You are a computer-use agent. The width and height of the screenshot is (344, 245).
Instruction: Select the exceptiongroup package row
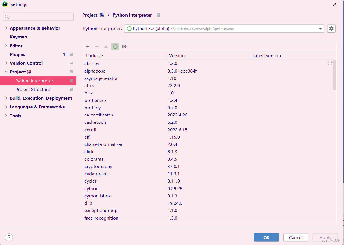point(208,210)
